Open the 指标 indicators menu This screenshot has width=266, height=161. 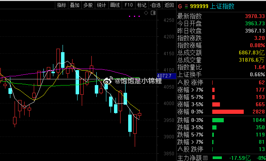coord(61,5)
